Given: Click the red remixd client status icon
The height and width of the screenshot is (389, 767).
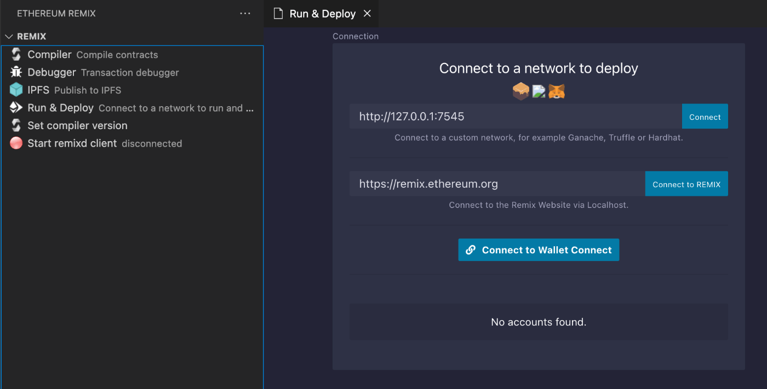Looking at the screenshot, I should click(x=16, y=143).
